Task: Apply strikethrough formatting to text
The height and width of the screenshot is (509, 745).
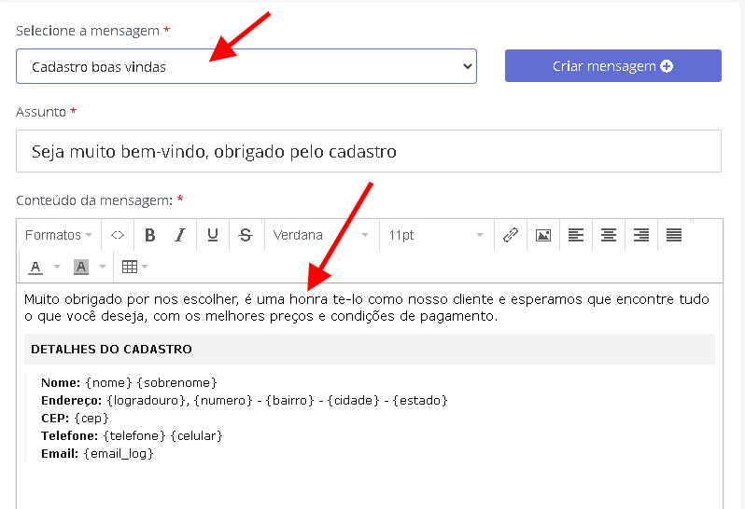Action: coord(246,235)
